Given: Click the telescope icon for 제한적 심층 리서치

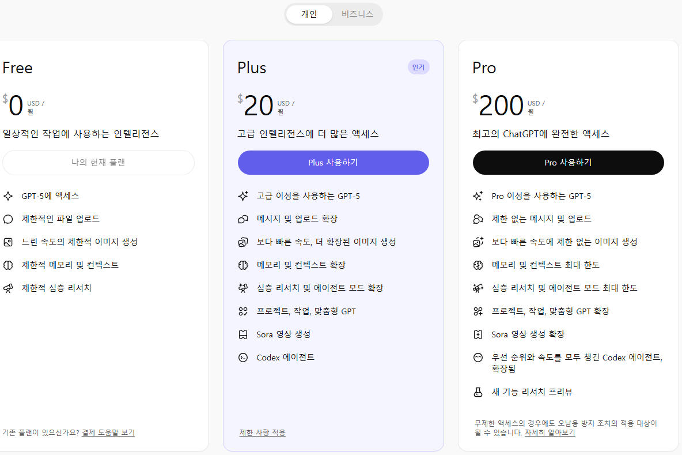Looking at the screenshot, I should (x=8, y=288).
